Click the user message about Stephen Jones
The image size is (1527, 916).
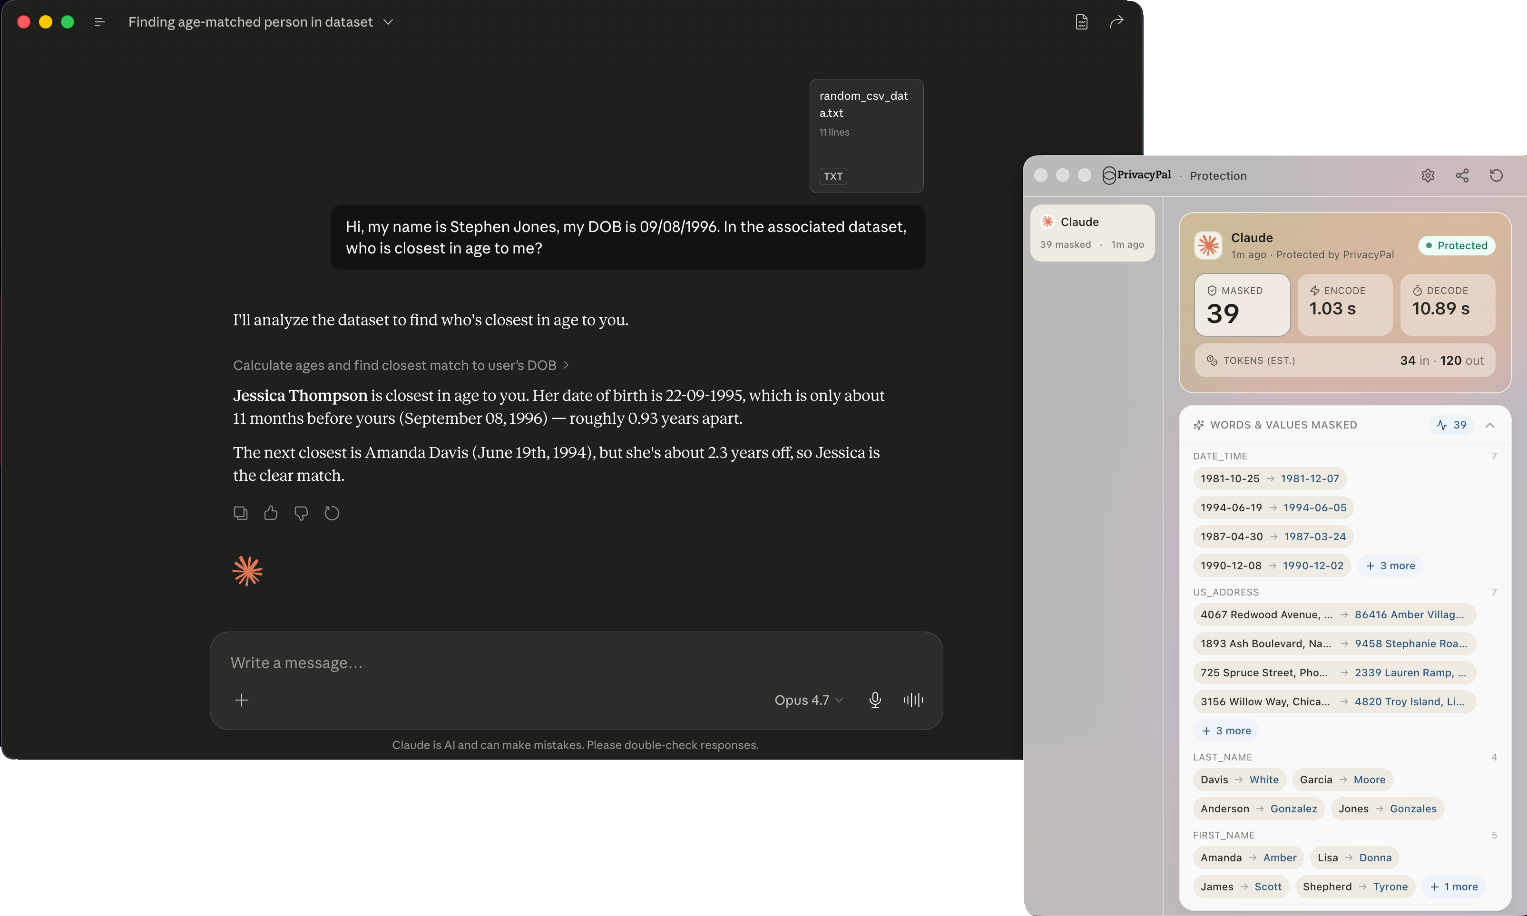click(628, 238)
